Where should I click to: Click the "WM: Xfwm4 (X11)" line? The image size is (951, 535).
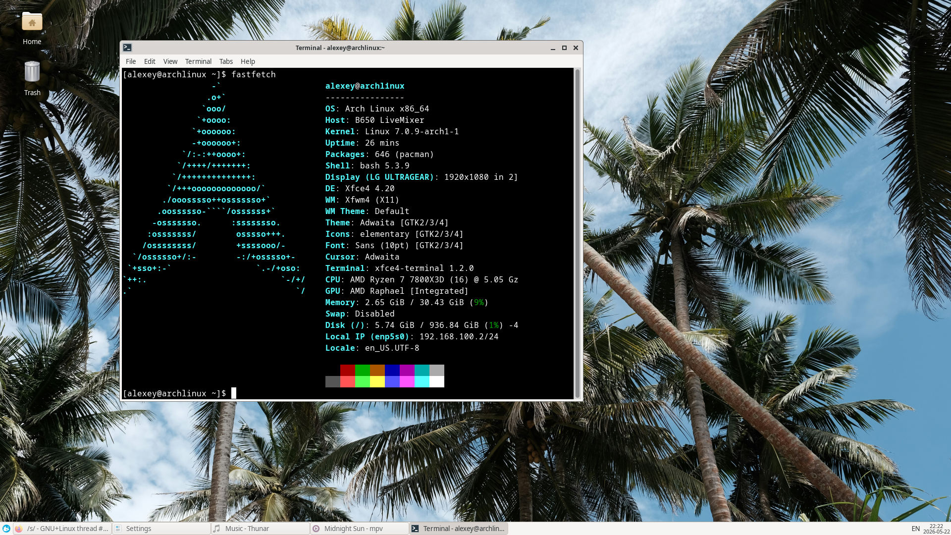point(363,200)
